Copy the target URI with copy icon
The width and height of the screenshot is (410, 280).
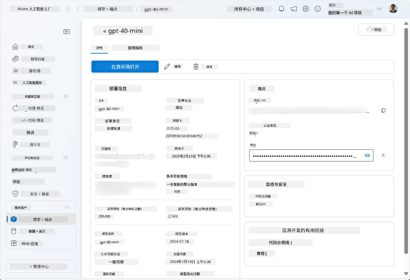[383, 111]
